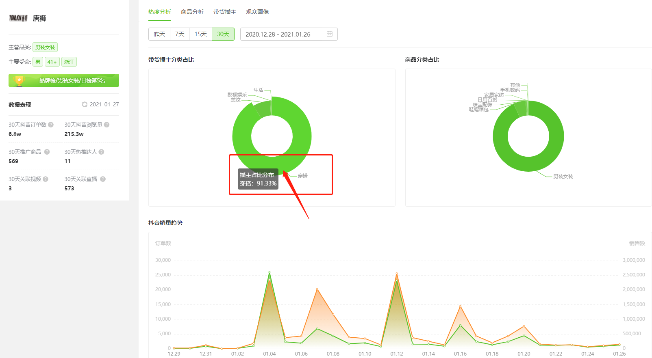Screen dimensions: 652x358
Task: Click the 11 hot promoters value
Action: [67, 161]
